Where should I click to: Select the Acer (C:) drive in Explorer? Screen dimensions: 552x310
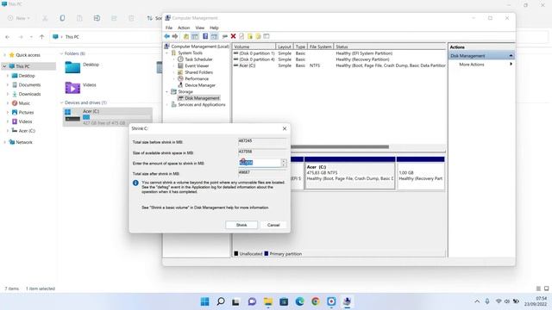pos(108,117)
